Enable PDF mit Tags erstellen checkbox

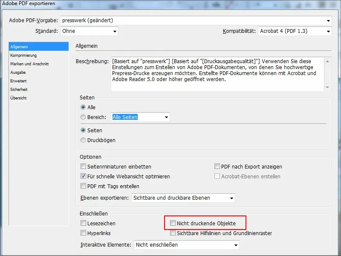point(83,186)
